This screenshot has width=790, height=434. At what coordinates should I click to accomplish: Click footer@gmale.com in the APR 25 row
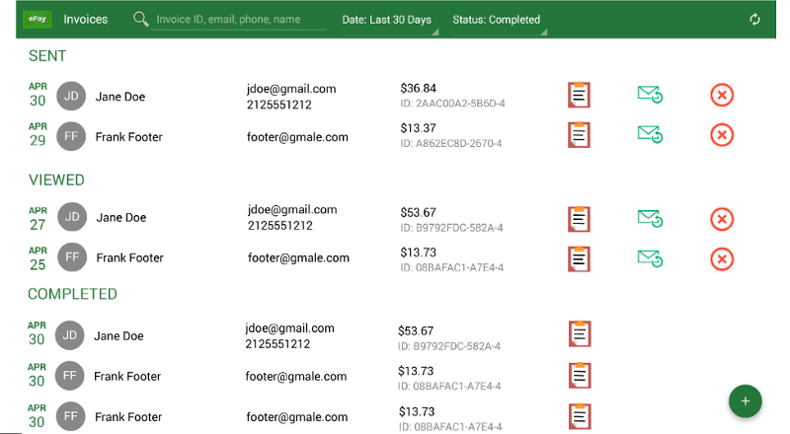[298, 257]
